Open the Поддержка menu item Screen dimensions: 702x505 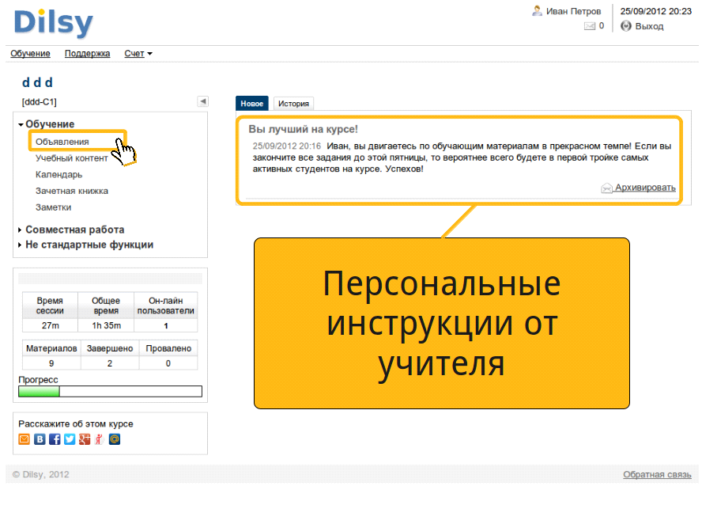coord(87,53)
